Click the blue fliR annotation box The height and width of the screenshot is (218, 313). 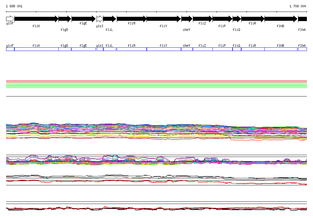point(253,49)
